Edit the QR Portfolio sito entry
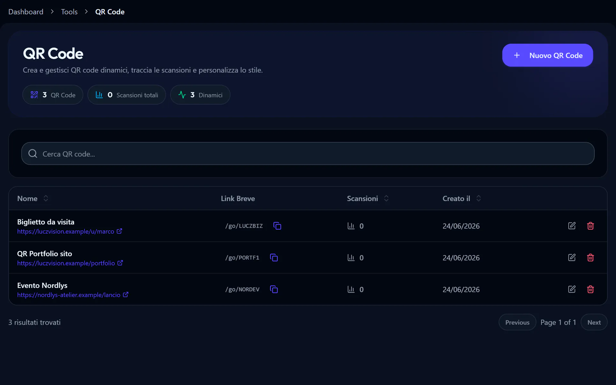 [572, 258]
